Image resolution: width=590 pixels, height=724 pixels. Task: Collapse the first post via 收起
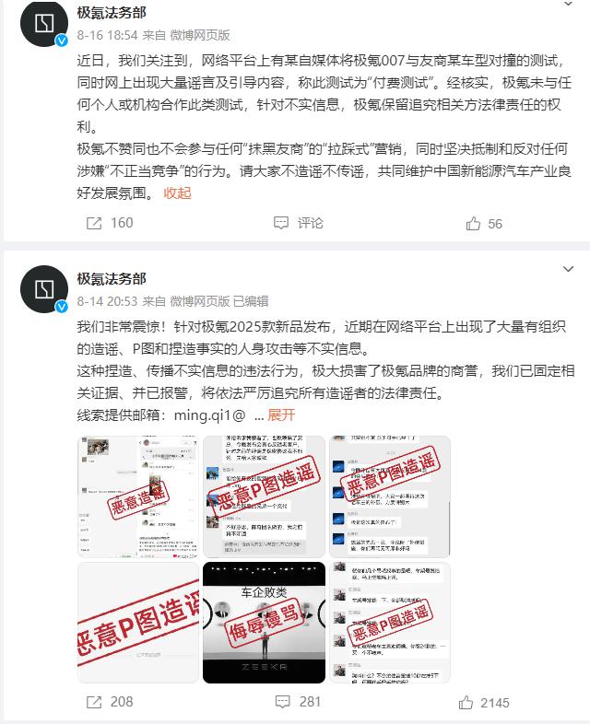[x=177, y=193]
